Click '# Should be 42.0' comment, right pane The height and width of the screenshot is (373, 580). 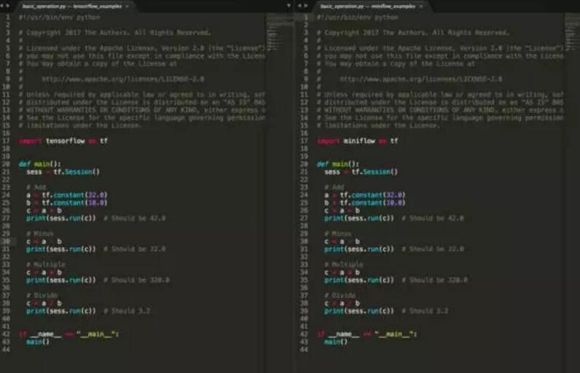(433, 218)
